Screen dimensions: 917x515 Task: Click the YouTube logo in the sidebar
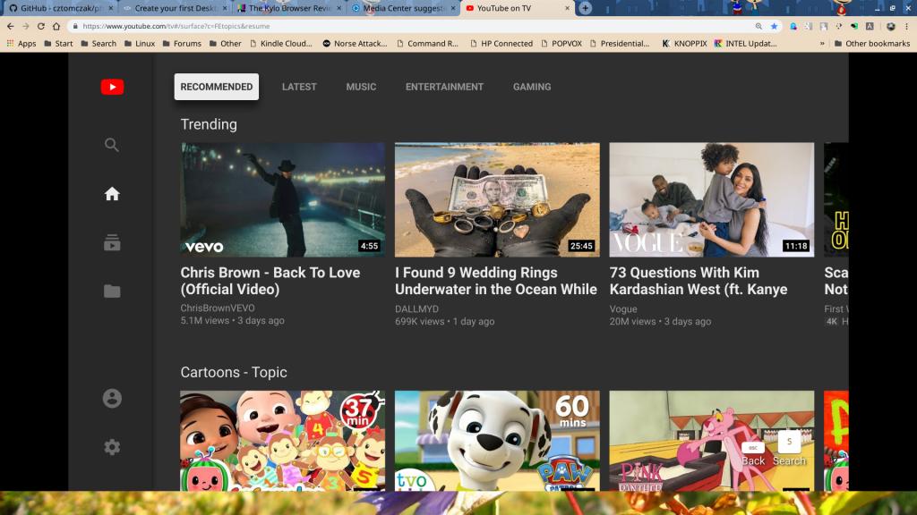point(112,87)
